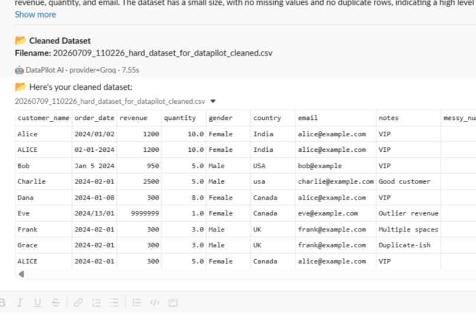Click the 2024/13/01 date cell
Viewport: 476px width, 317px height.
(x=94, y=213)
